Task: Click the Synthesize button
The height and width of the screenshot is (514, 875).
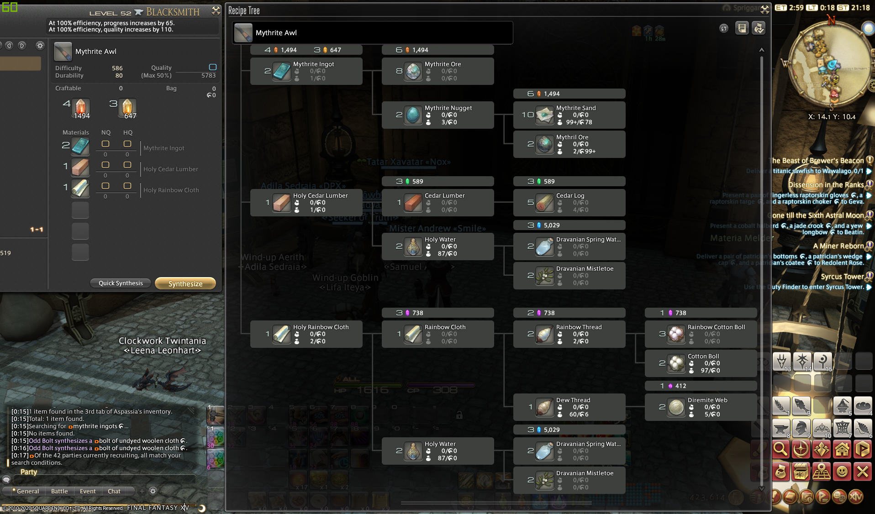Action: [x=185, y=283]
